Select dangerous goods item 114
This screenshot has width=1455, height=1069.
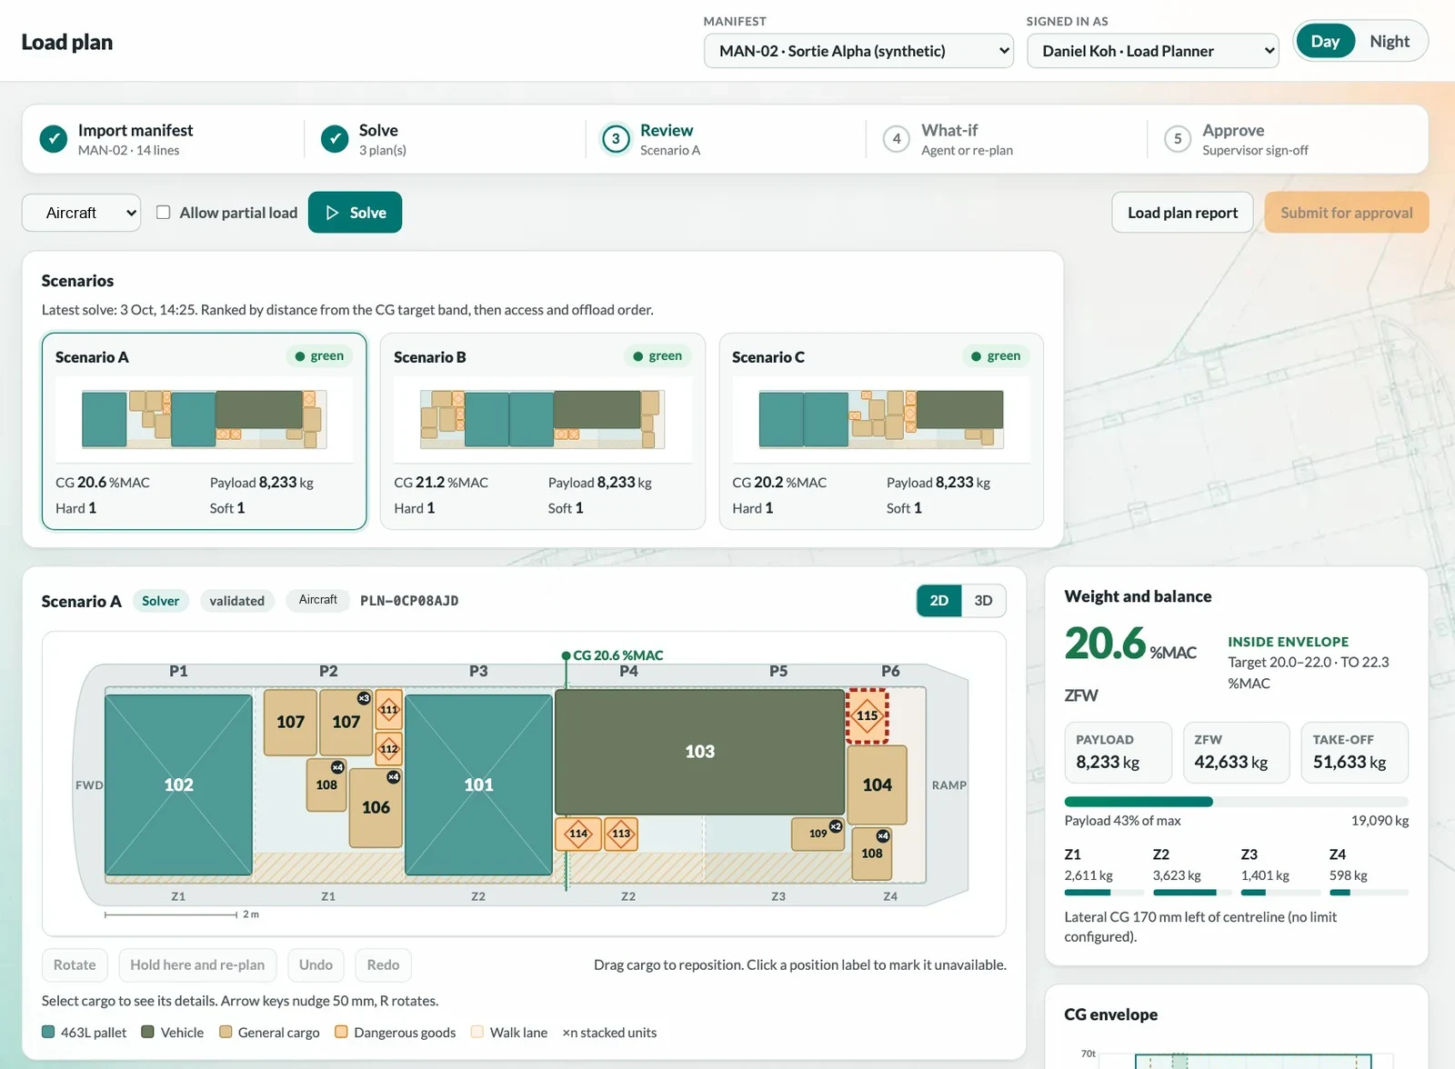click(578, 834)
